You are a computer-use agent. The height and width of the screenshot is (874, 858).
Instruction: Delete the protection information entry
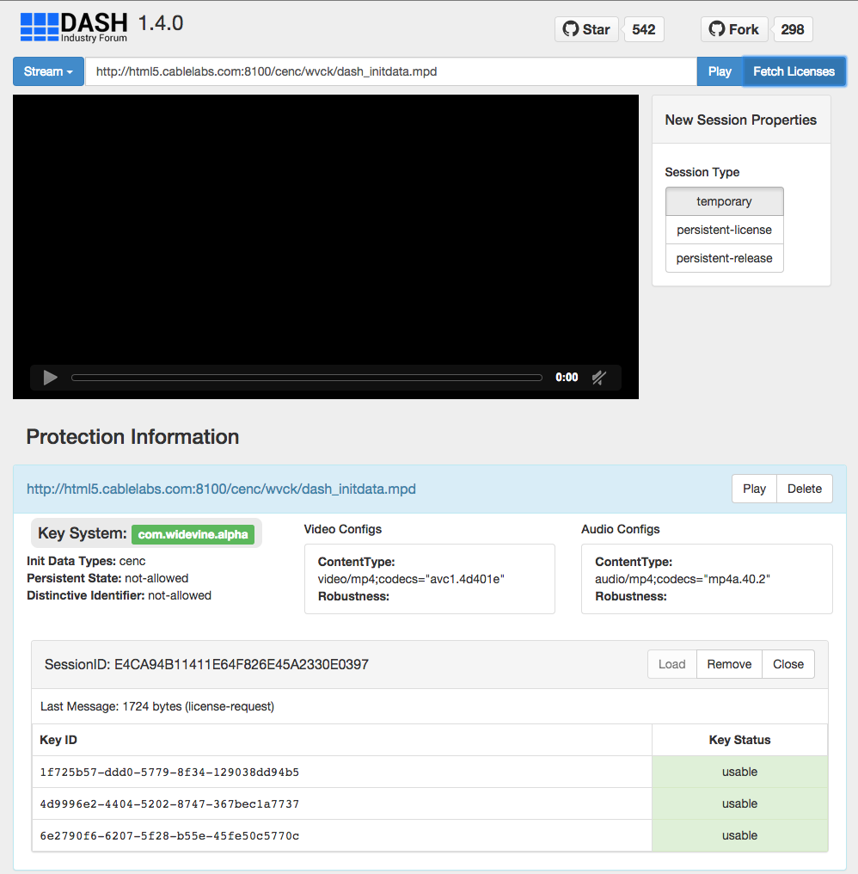point(804,489)
